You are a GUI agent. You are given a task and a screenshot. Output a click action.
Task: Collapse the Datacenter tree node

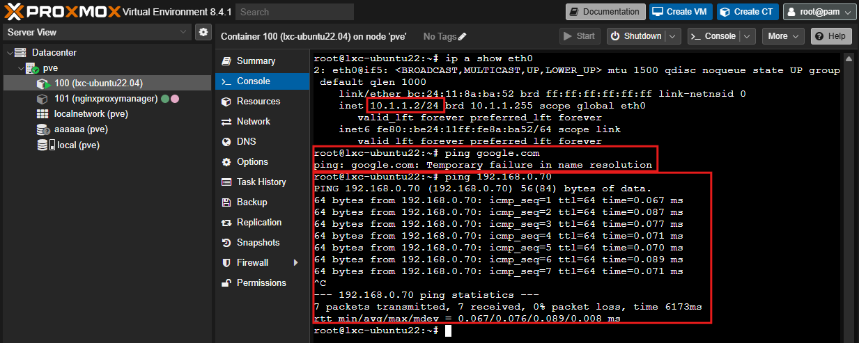[x=8, y=52]
